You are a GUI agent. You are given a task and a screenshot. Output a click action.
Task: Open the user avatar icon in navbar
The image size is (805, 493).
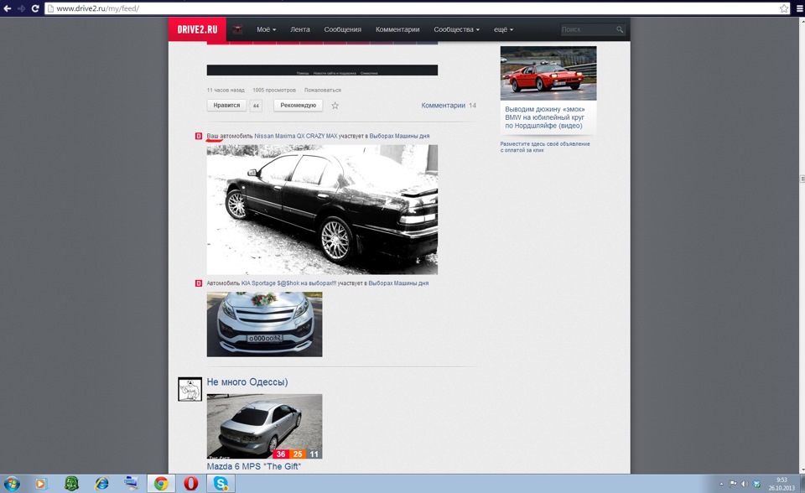[x=237, y=30]
